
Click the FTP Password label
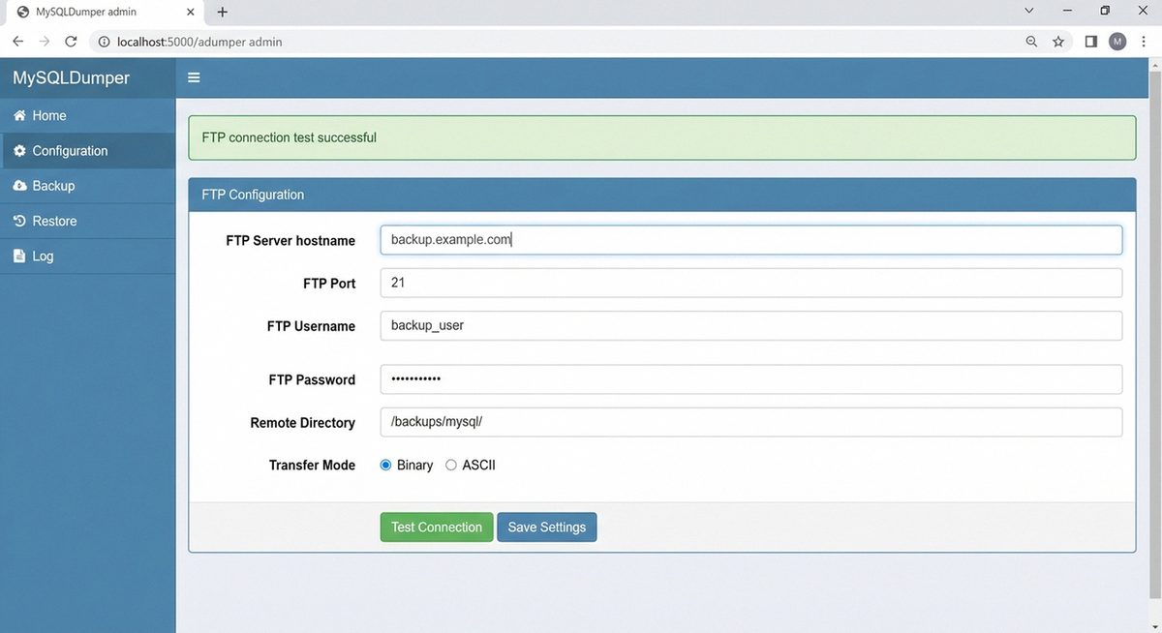[x=312, y=380]
